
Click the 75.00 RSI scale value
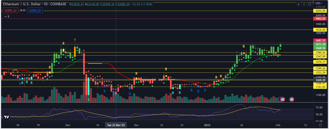(320, 107)
